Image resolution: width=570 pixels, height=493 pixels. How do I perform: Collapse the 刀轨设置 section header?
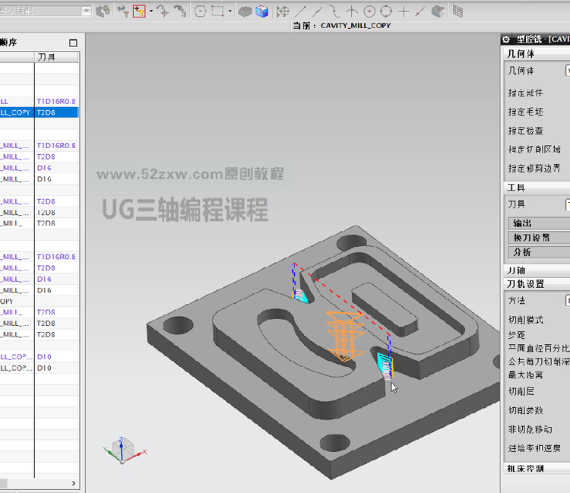click(537, 284)
